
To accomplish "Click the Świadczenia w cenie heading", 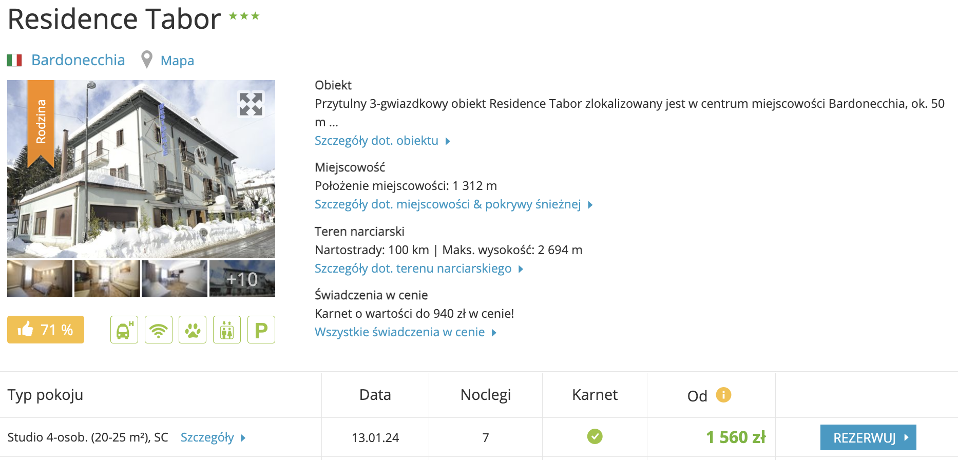I will [x=371, y=295].
